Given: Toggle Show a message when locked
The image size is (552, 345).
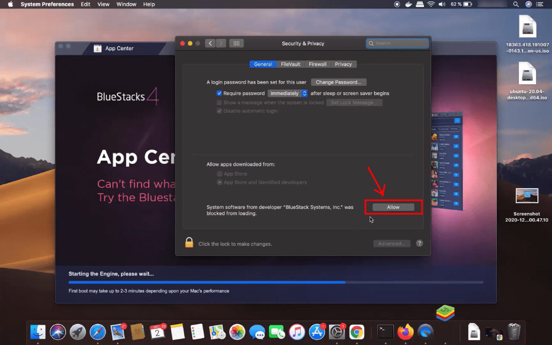Looking at the screenshot, I should point(219,103).
